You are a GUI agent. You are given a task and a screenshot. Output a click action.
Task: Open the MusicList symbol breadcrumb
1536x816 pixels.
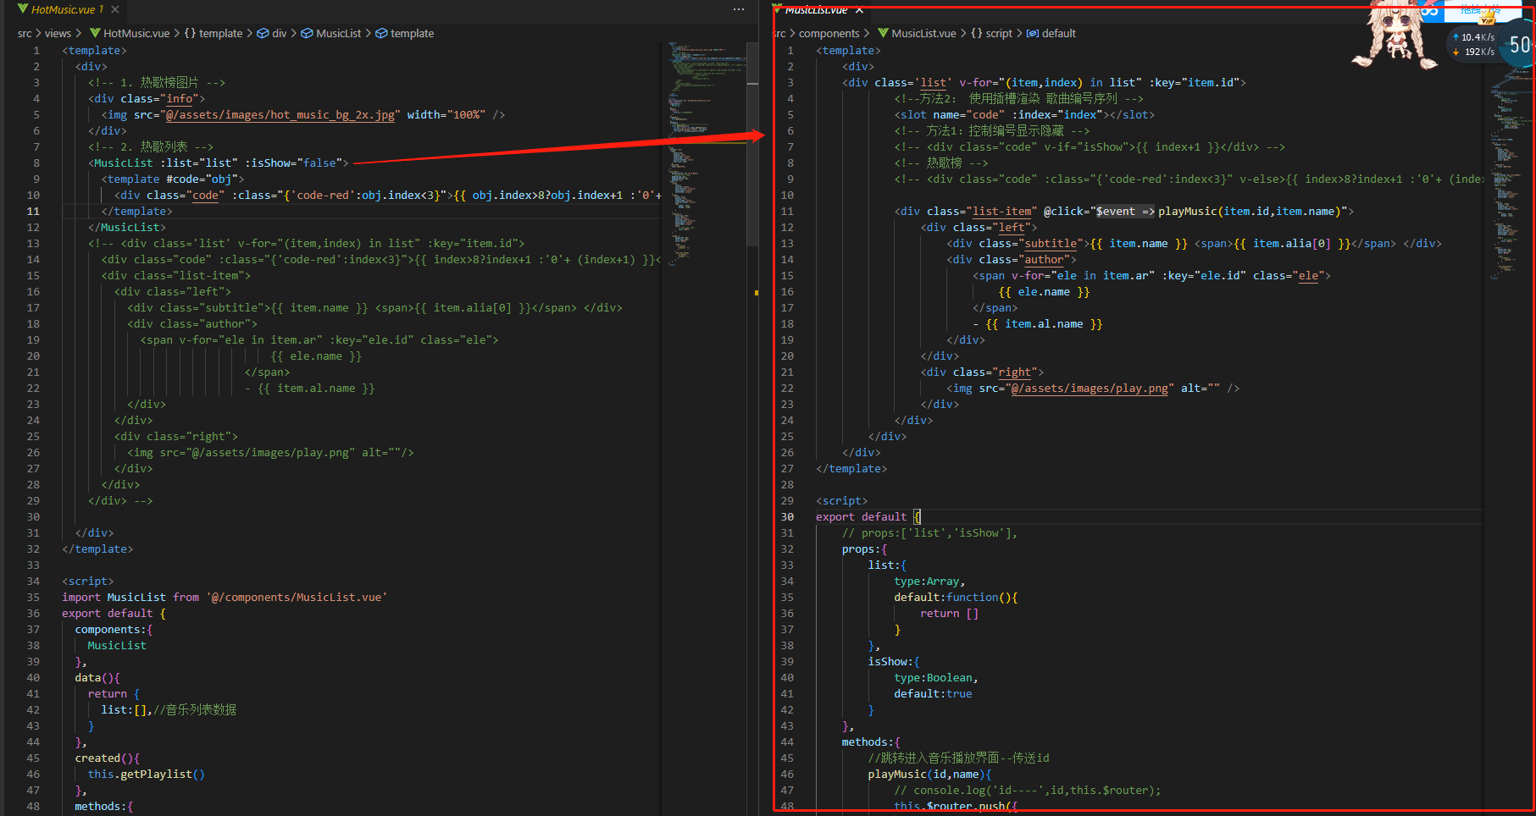pyautogui.click(x=331, y=34)
